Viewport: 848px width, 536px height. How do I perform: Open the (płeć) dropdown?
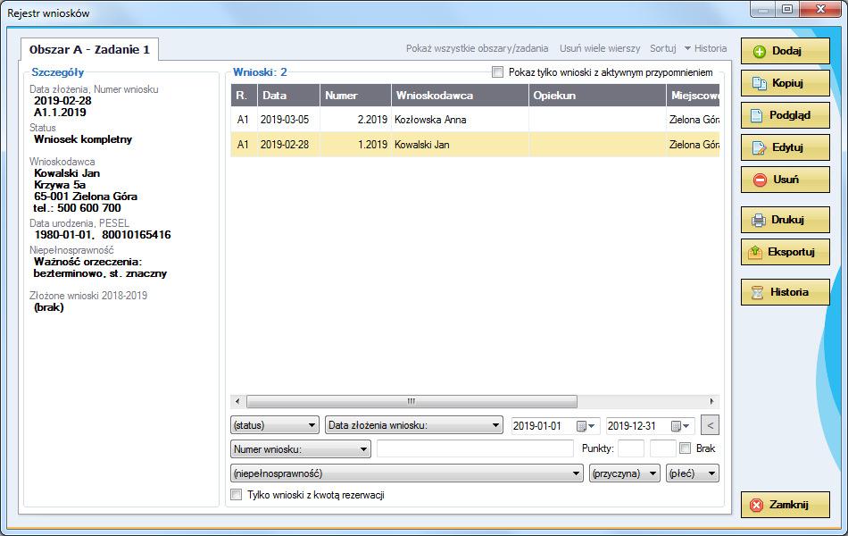point(693,473)
